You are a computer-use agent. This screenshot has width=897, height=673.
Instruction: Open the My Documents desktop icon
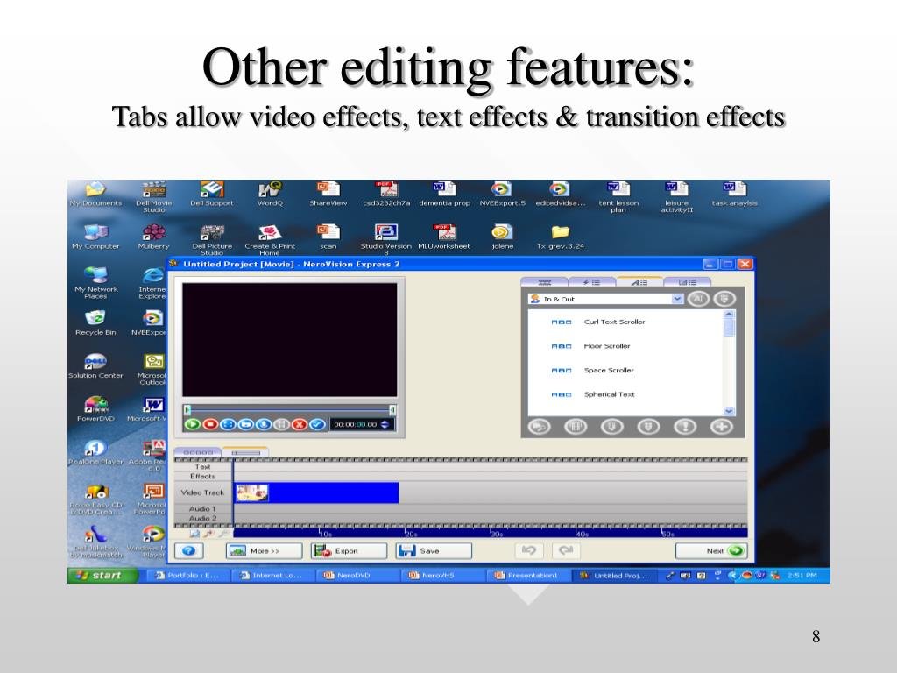(95, 194)
